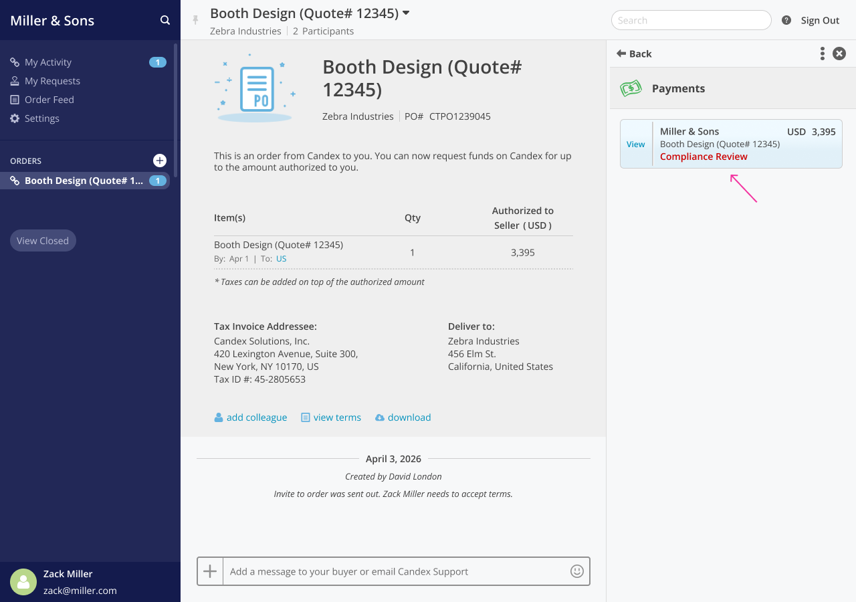
Task: Click the Settings gear icon
Action: point(15,118)
